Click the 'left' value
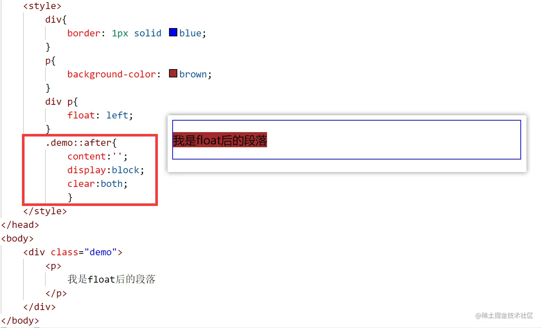Image resolution: width=542 pixels, height=328 pixels. [x=117, y=115]
